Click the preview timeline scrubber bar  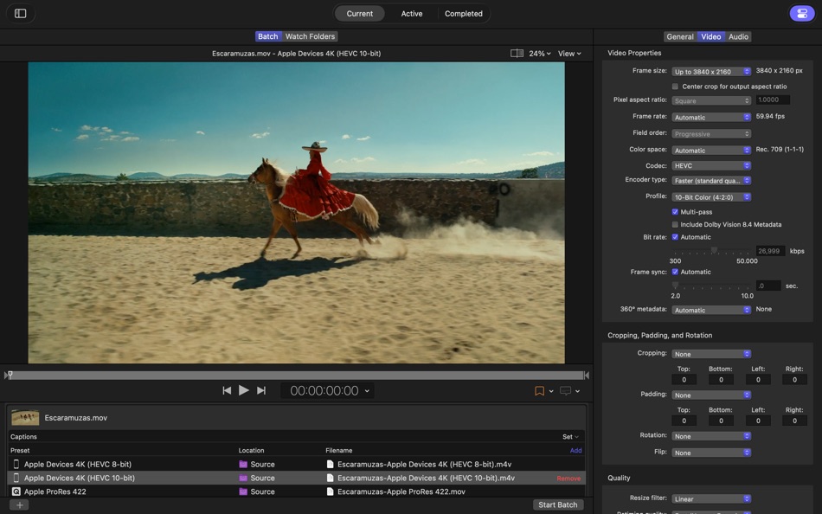tap(296, 375)
